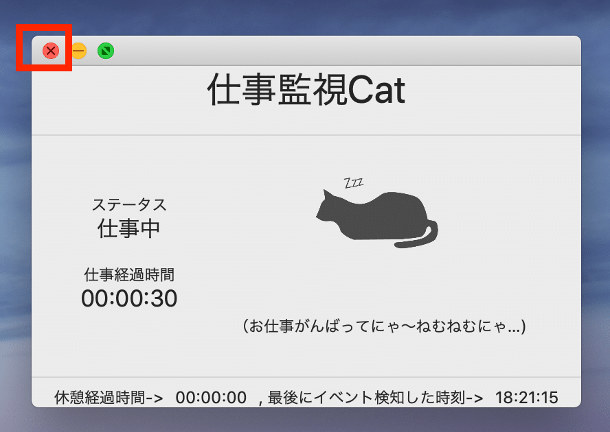The height and width of the screenshot is (432, 610).
Task: Click the window title bar
Action: coord(309,50)
